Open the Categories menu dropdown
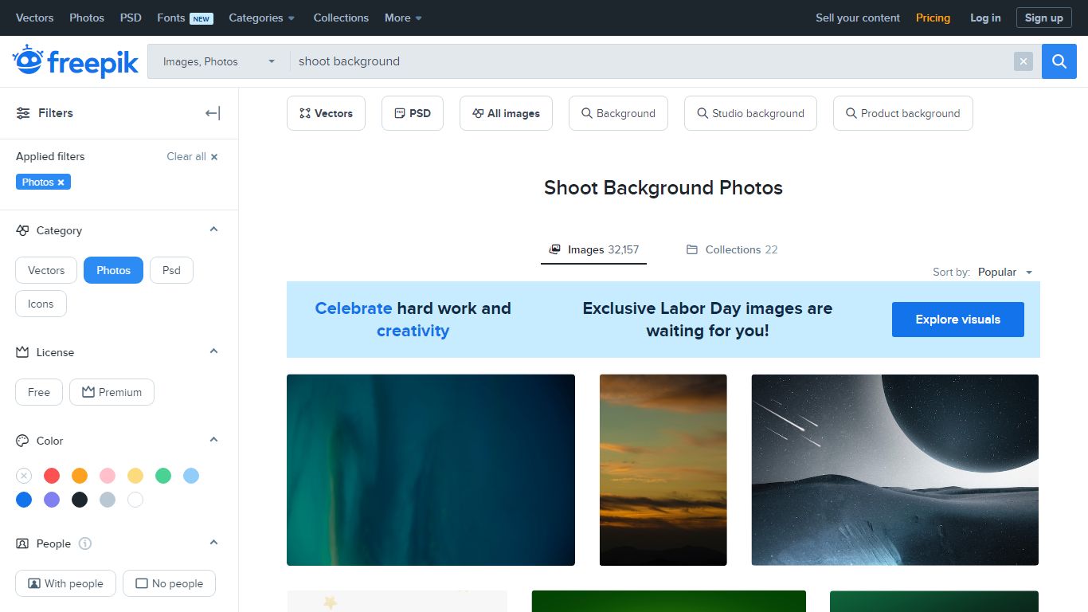Image resolution: width=1088 pixels, height=612 pixels. click(x=261, y=18)
